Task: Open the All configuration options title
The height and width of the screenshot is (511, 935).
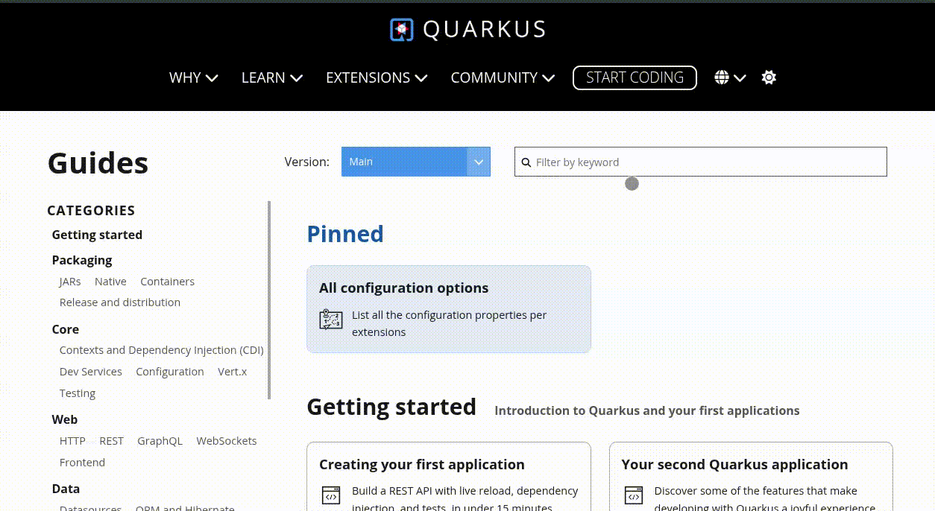Action: point(404,288)
